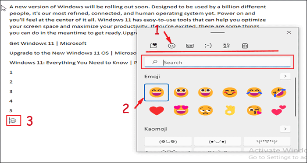
Task: Click the document line containing number 4
Action: tap(11, 101)
